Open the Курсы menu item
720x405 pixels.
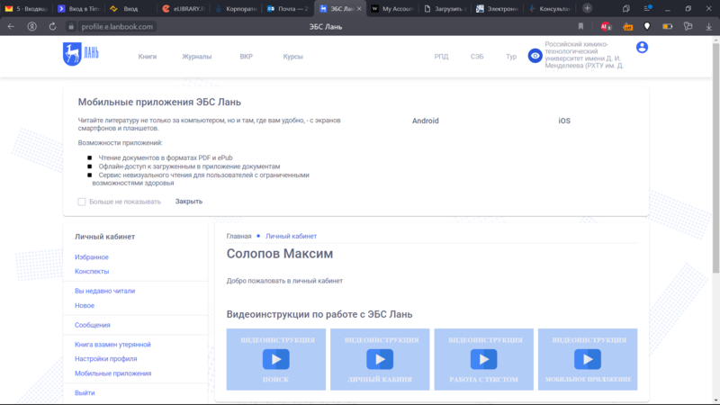pos(293,57)
